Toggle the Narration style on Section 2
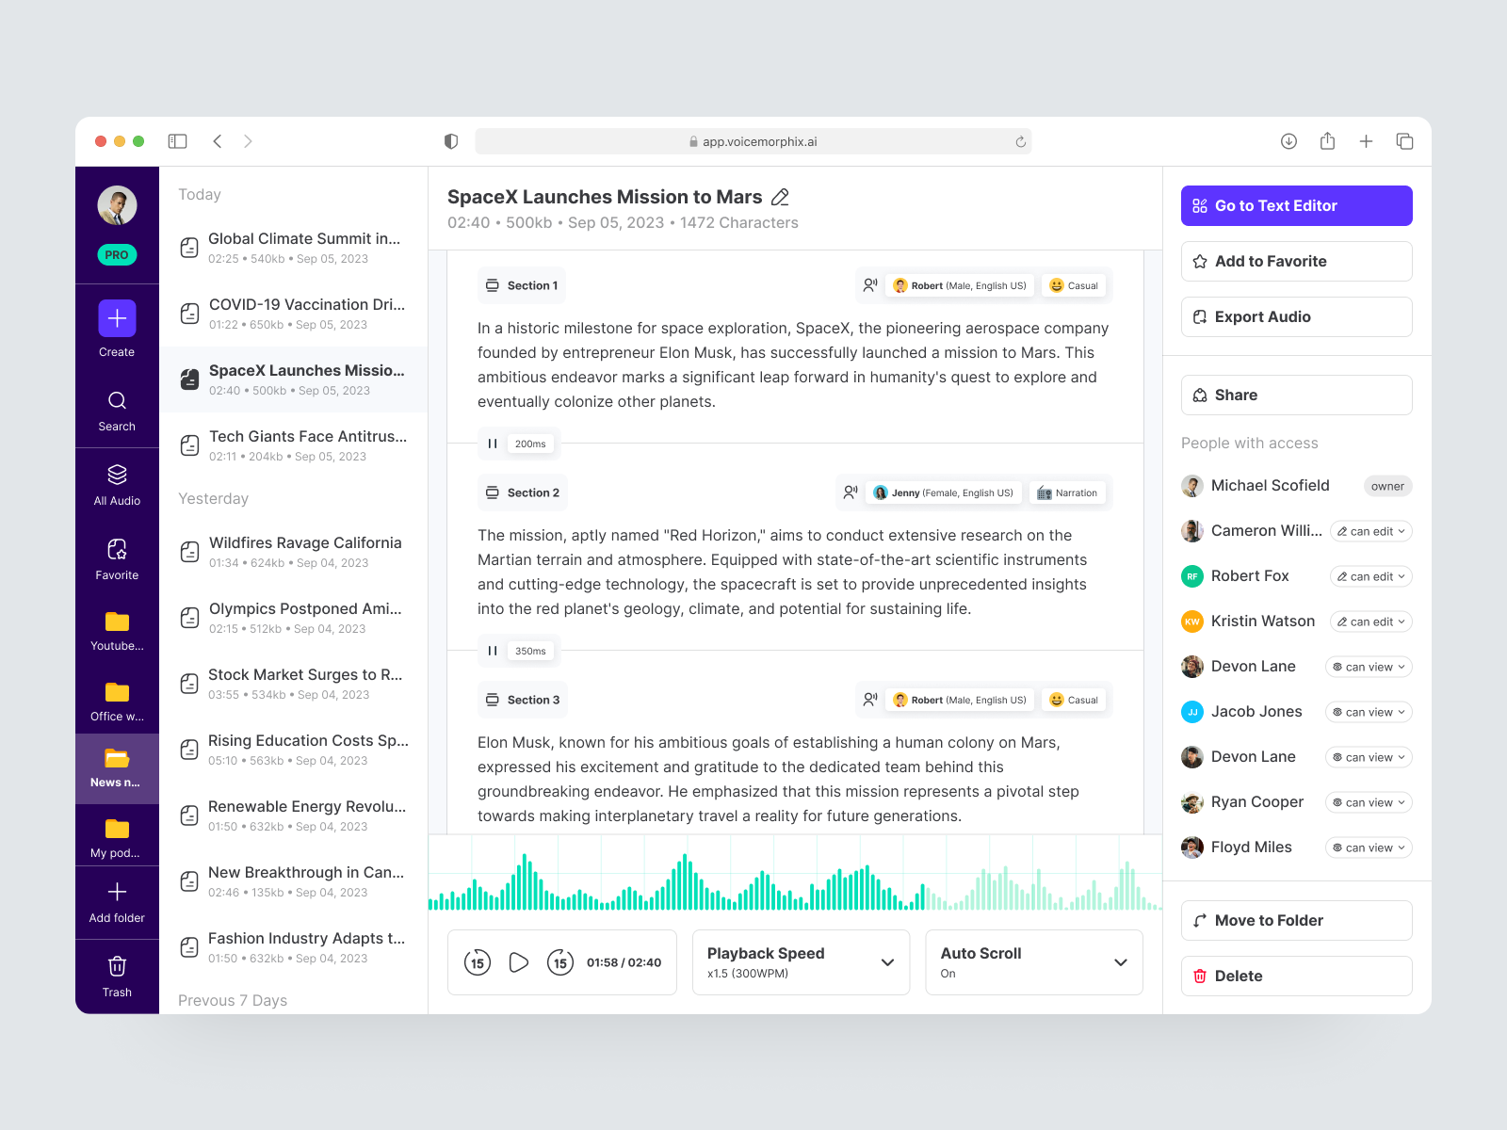The image size is (1507, 1130). point(1067,492)
